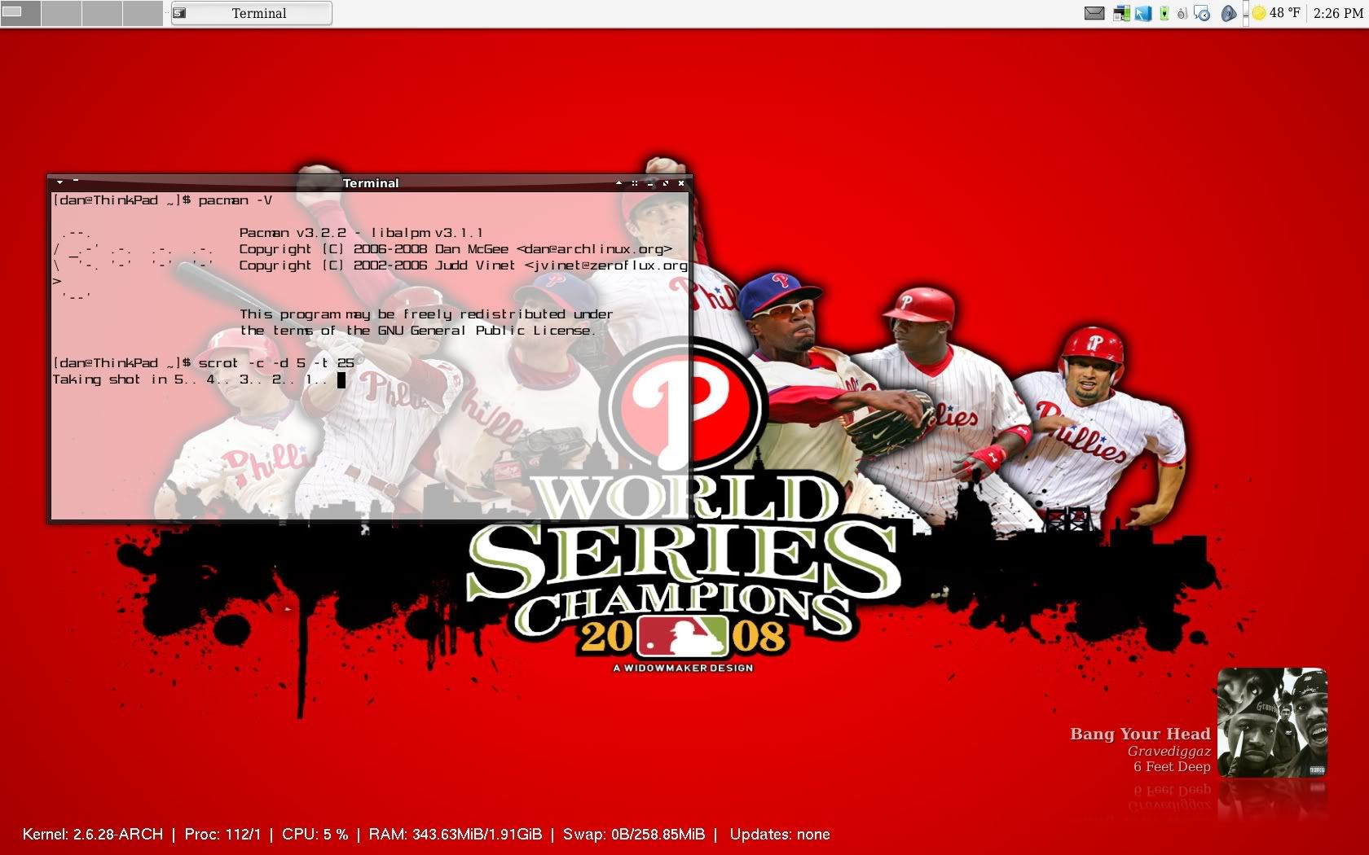The width and height of the screenshot is (1369, 855).
Task: Click the 'Taking shot in 5.. 4..' countdown line
Action: click(190, 379)
